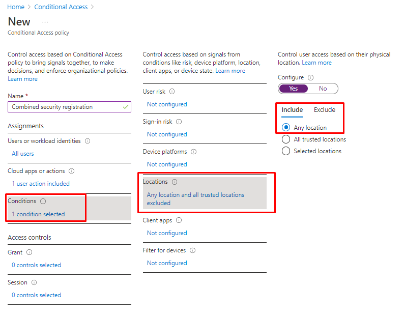Click the info icon beside Client apps
Screen dimensions: 404x316
(x=179, y=220)
